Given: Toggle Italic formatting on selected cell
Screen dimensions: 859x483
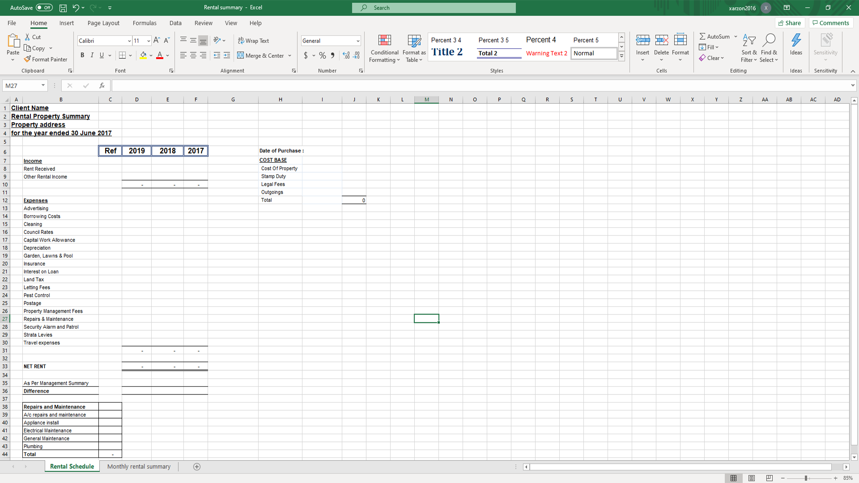Looking at the screenshot, I should (91, 55).
